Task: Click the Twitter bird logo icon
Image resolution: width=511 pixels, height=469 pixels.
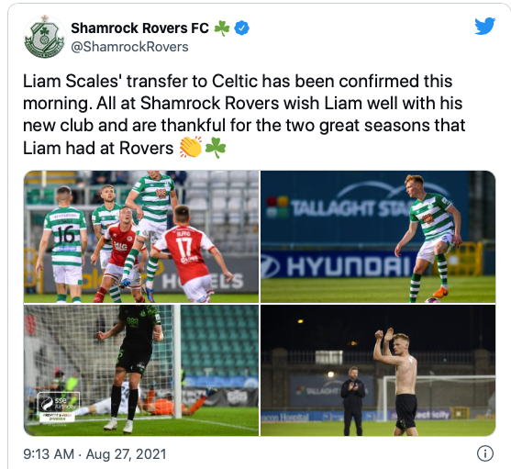Action: tap(485, 26)
